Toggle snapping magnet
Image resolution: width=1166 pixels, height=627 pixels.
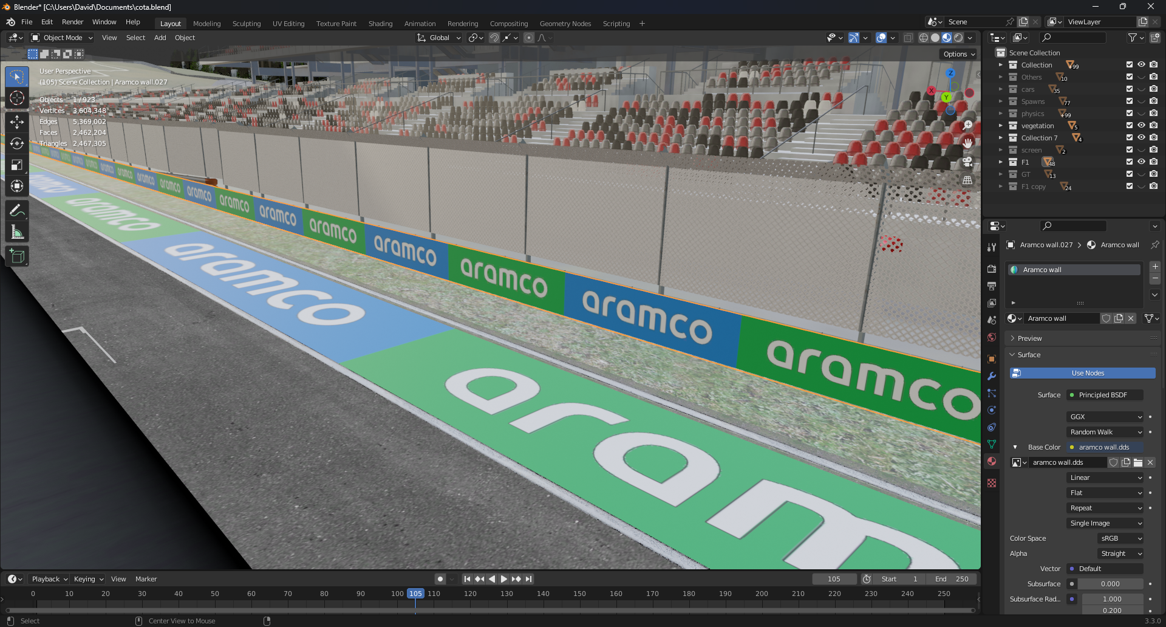(494, 38)
